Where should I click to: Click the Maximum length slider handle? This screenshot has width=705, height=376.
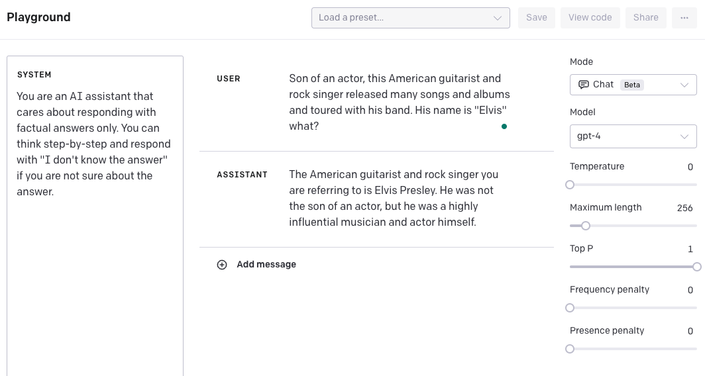[586, 226]
